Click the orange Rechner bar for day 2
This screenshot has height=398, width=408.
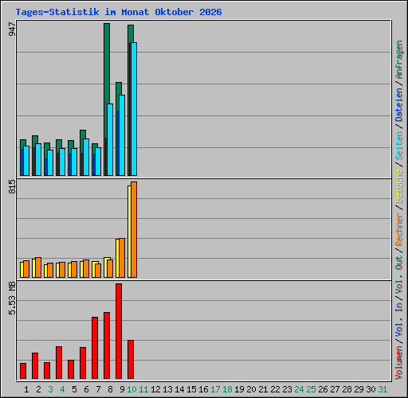coord(38,267)
